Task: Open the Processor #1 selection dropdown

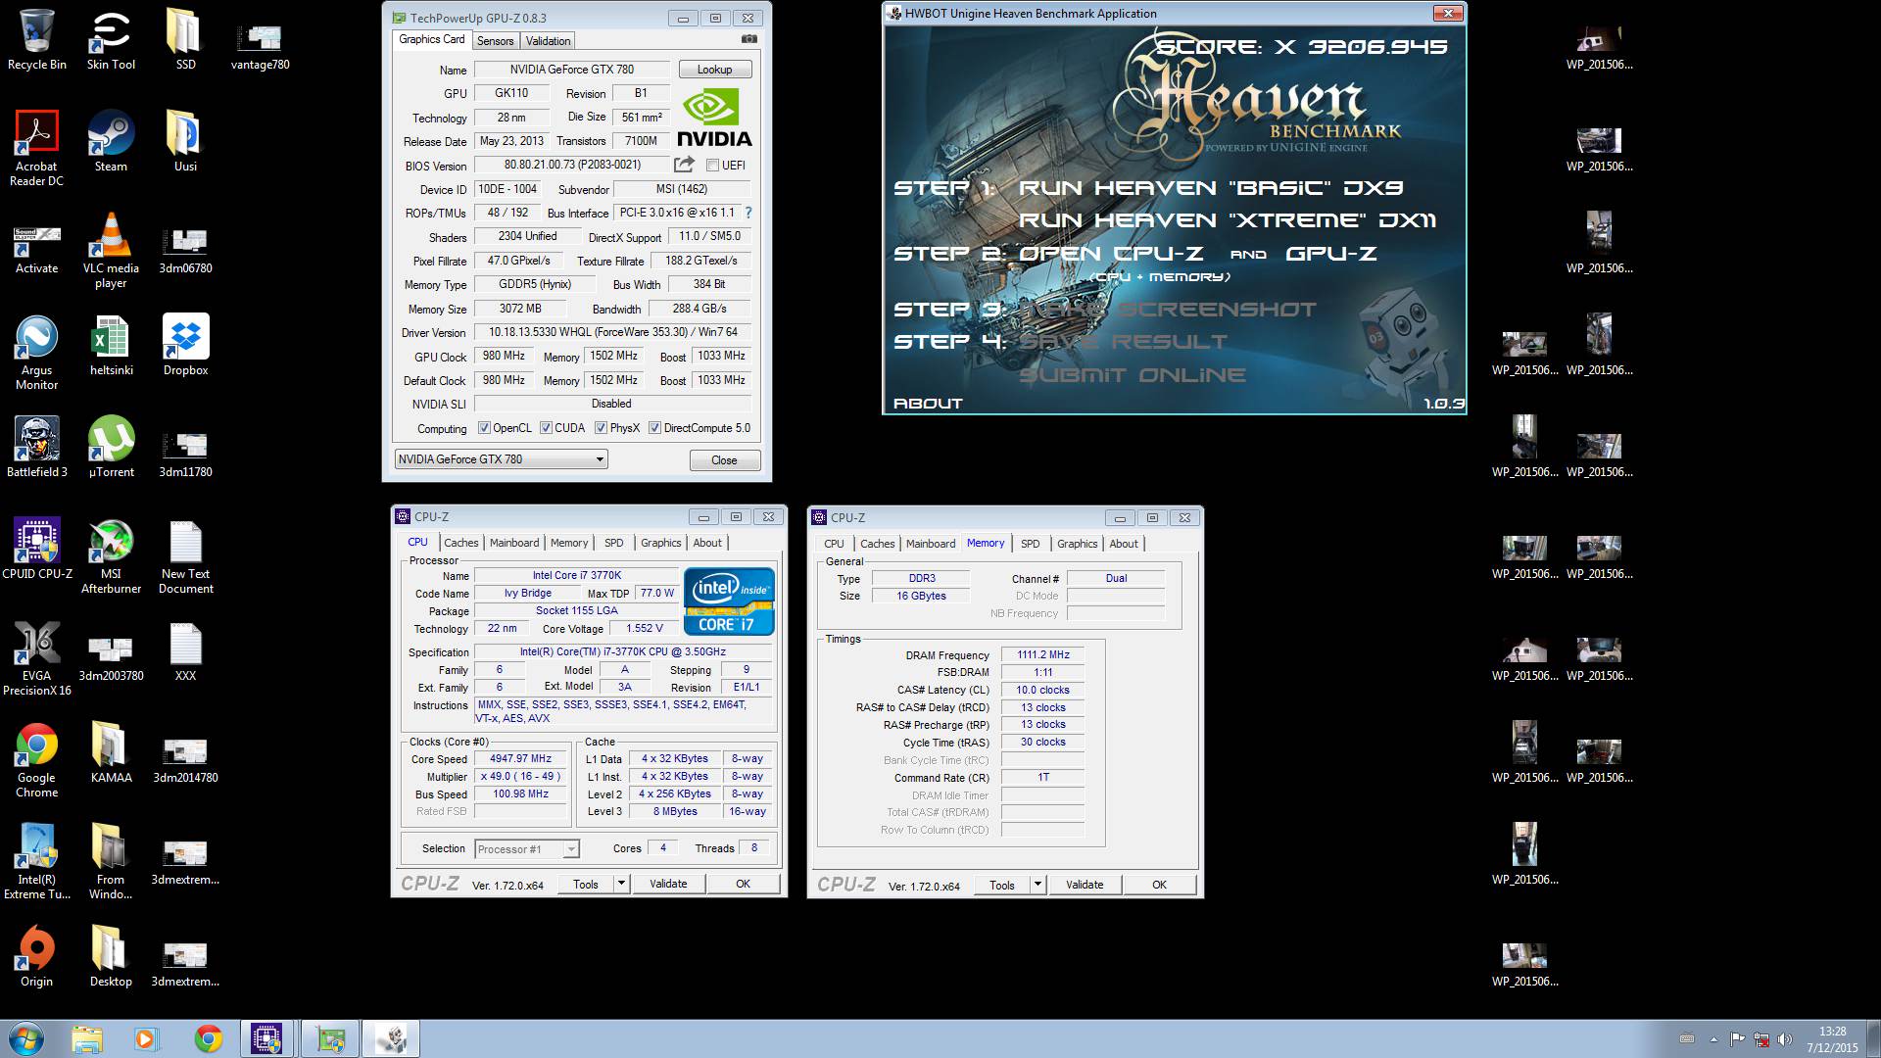Action: [x=527, y=849]
